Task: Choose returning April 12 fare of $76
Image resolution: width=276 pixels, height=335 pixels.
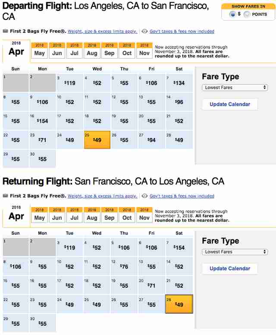Action: [124, 266]
